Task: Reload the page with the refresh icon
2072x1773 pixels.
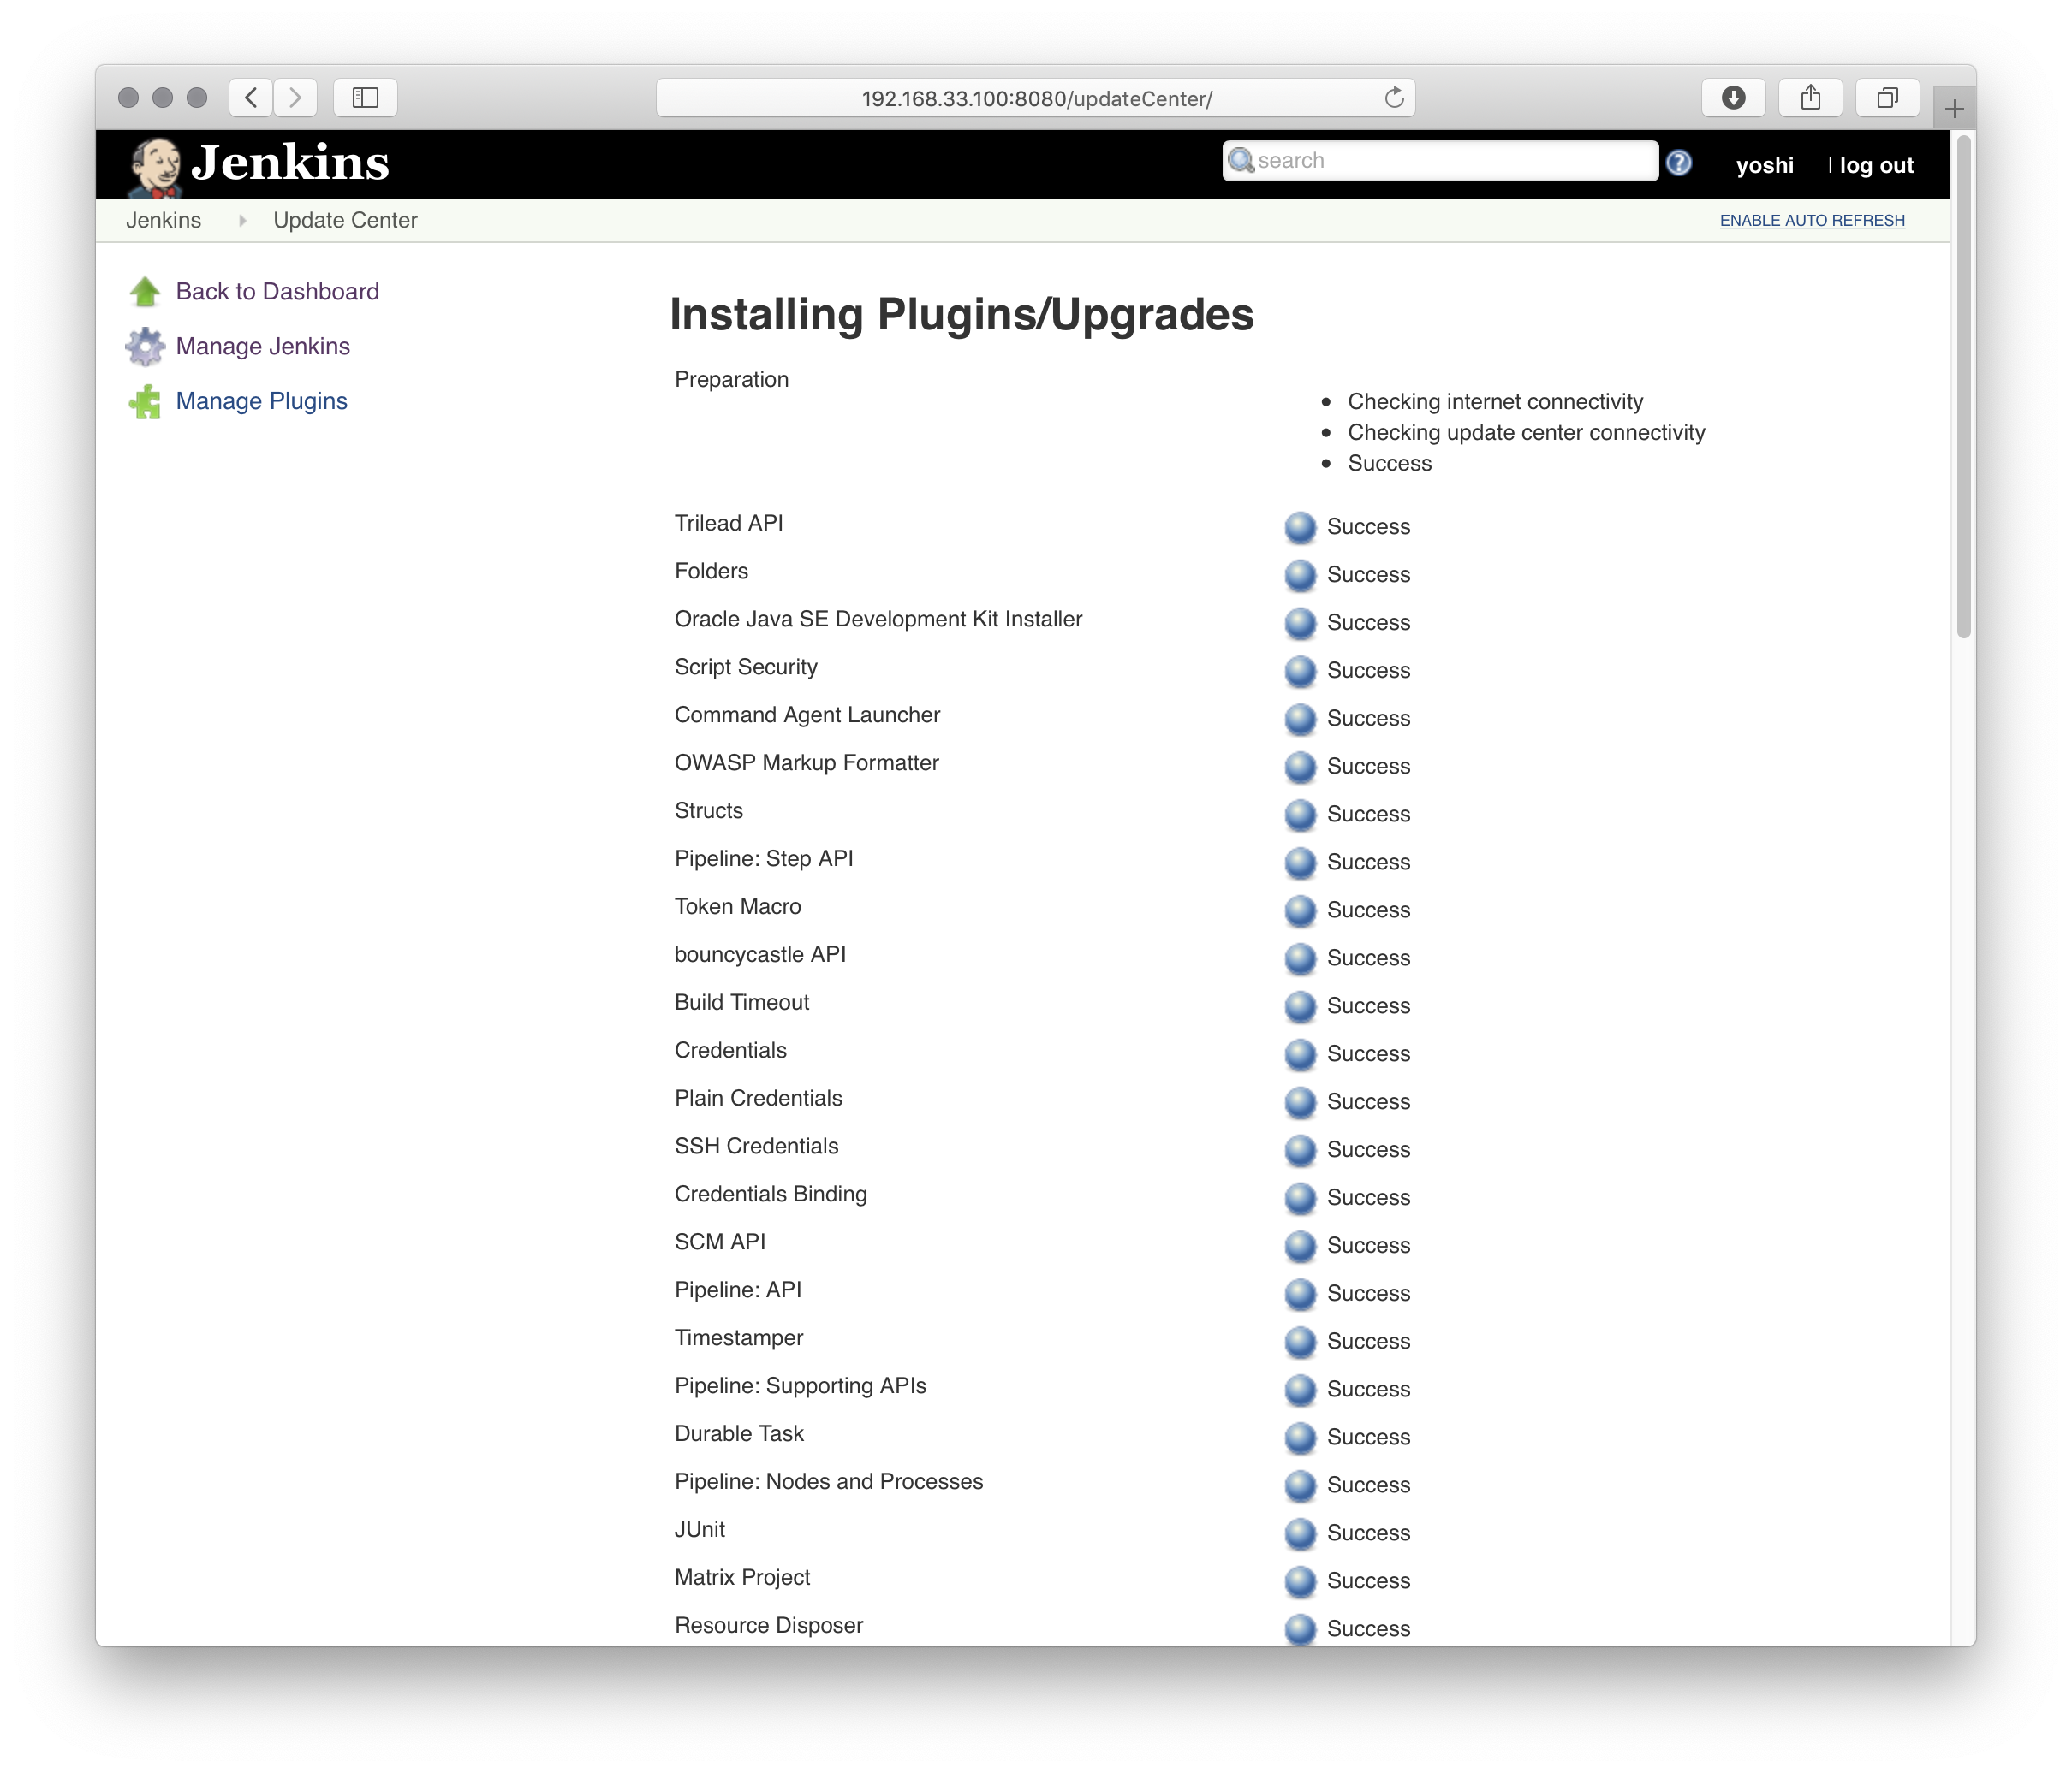Action: pos(1393,98)
